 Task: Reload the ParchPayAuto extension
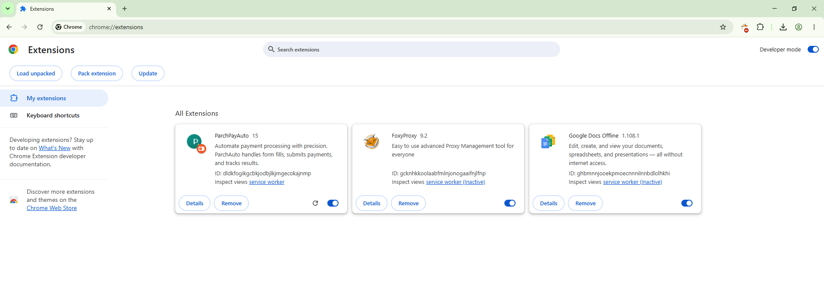tap(315, 203)
